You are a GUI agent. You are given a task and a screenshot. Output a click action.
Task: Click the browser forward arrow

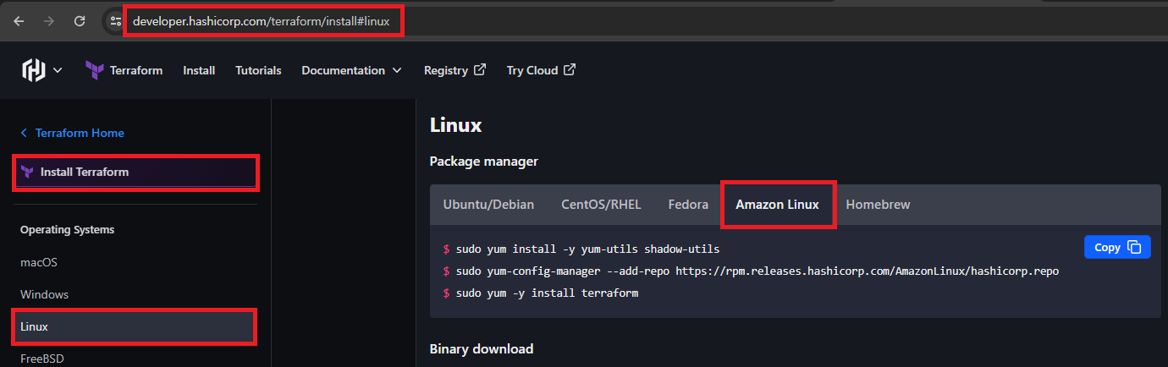49,21
